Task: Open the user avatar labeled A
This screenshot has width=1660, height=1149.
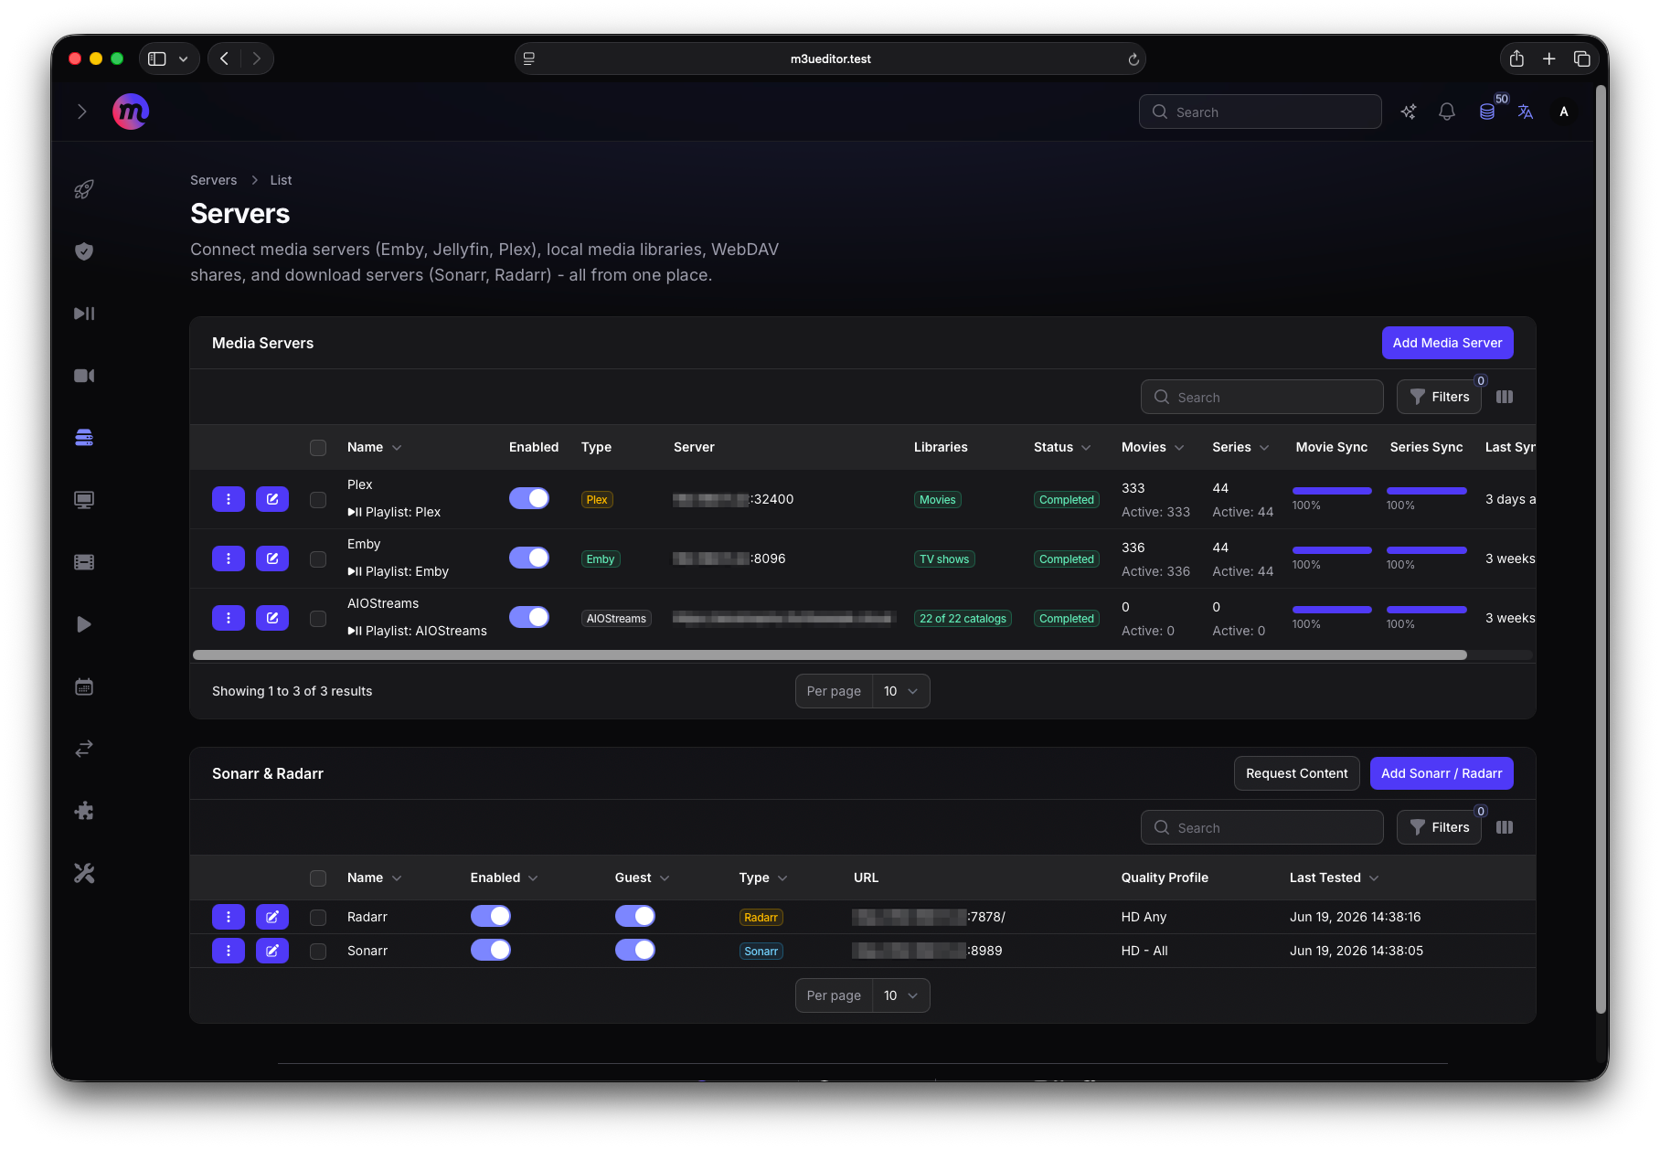Action: (1564, 112)
